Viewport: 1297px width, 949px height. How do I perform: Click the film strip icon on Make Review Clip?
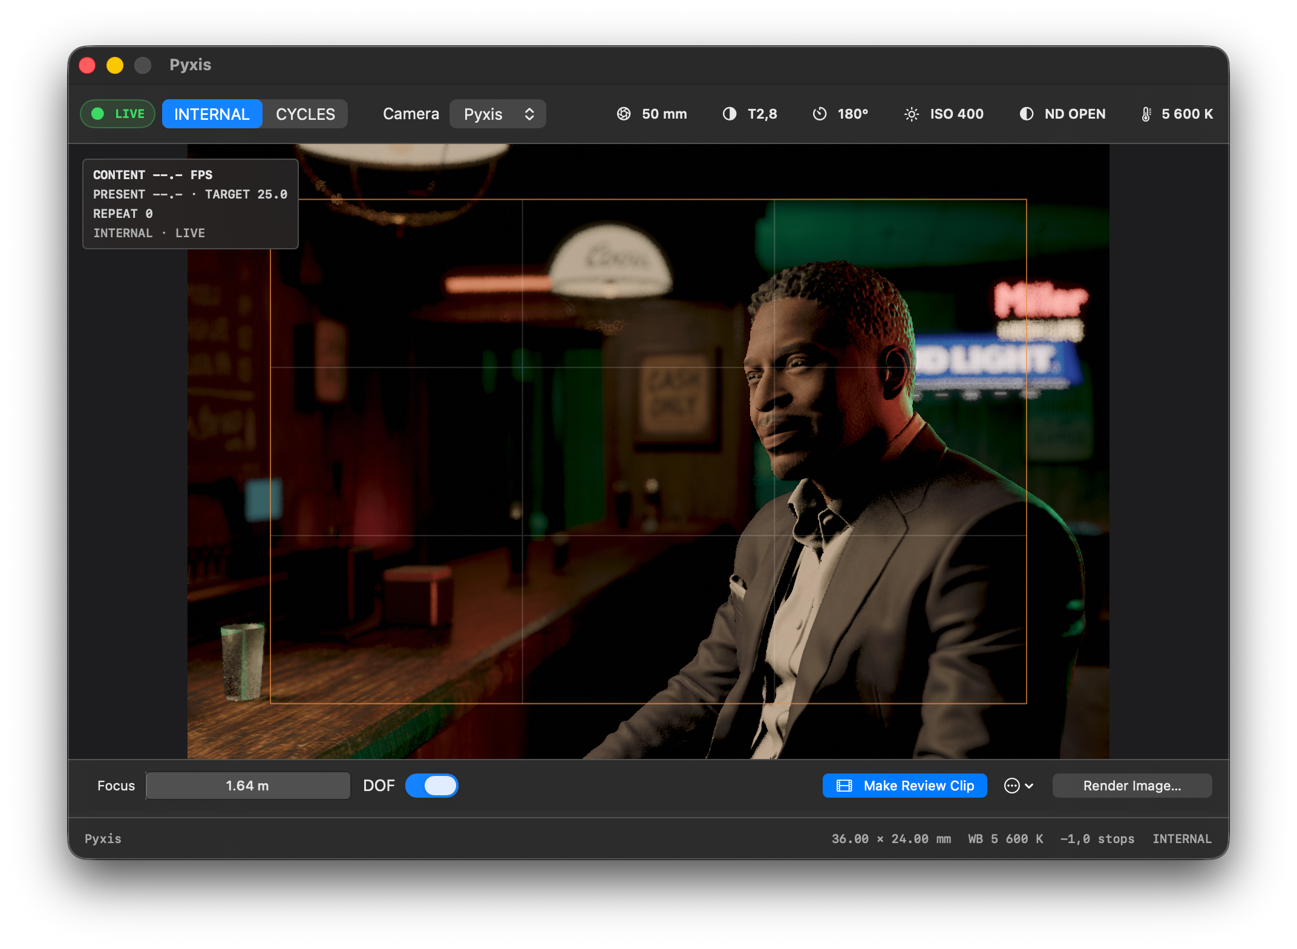click(844, 786)
